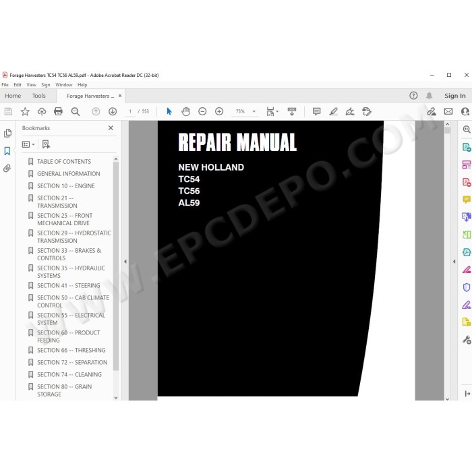Open GENERAL INFORMATION bookmark
472x472 pixels.
click(x=68, y=174)
